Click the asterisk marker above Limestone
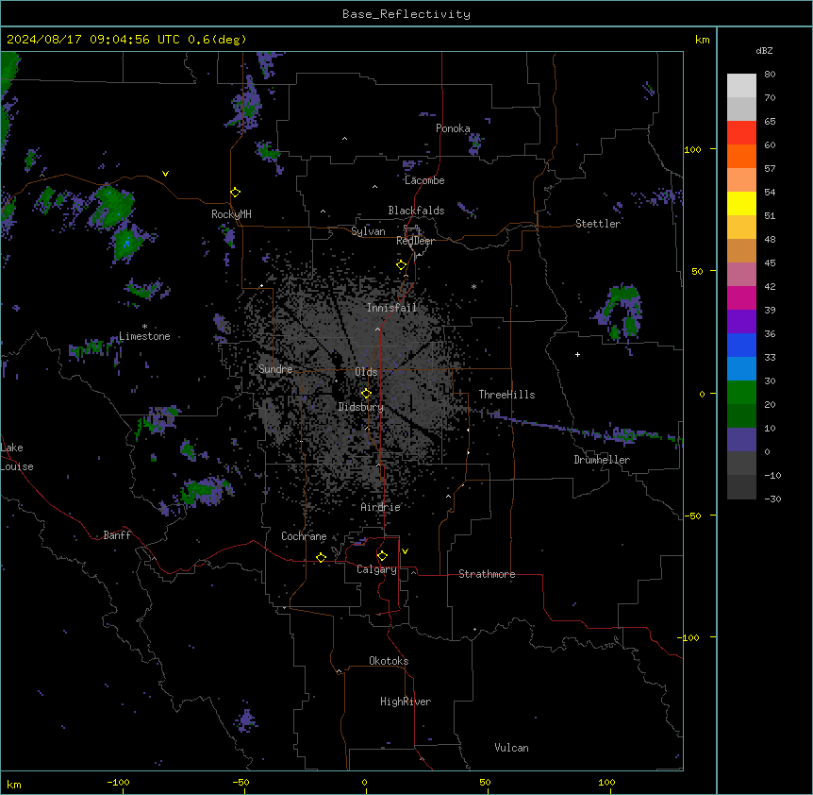 [x=144, y=327]
